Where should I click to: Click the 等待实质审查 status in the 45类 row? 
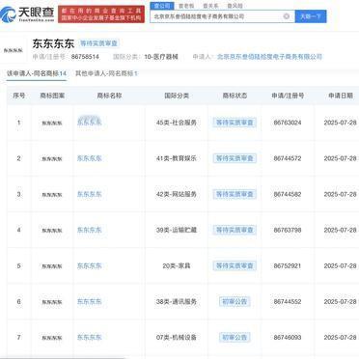(235, 123)
